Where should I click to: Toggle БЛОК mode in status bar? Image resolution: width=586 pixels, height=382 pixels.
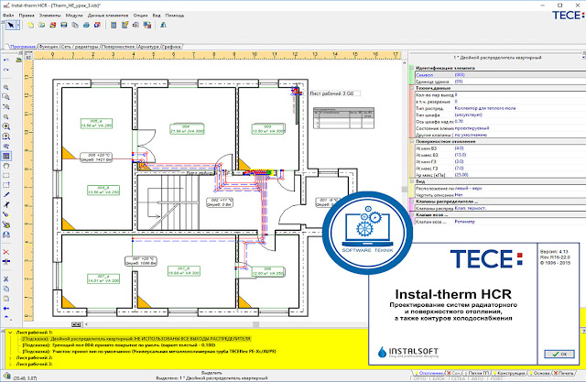click(438, 378)
